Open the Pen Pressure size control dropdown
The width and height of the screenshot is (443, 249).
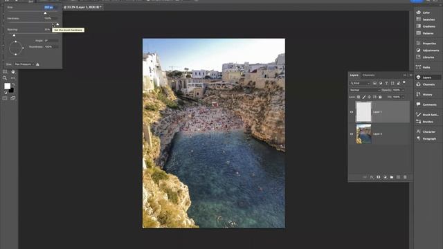tap(24, 64)
